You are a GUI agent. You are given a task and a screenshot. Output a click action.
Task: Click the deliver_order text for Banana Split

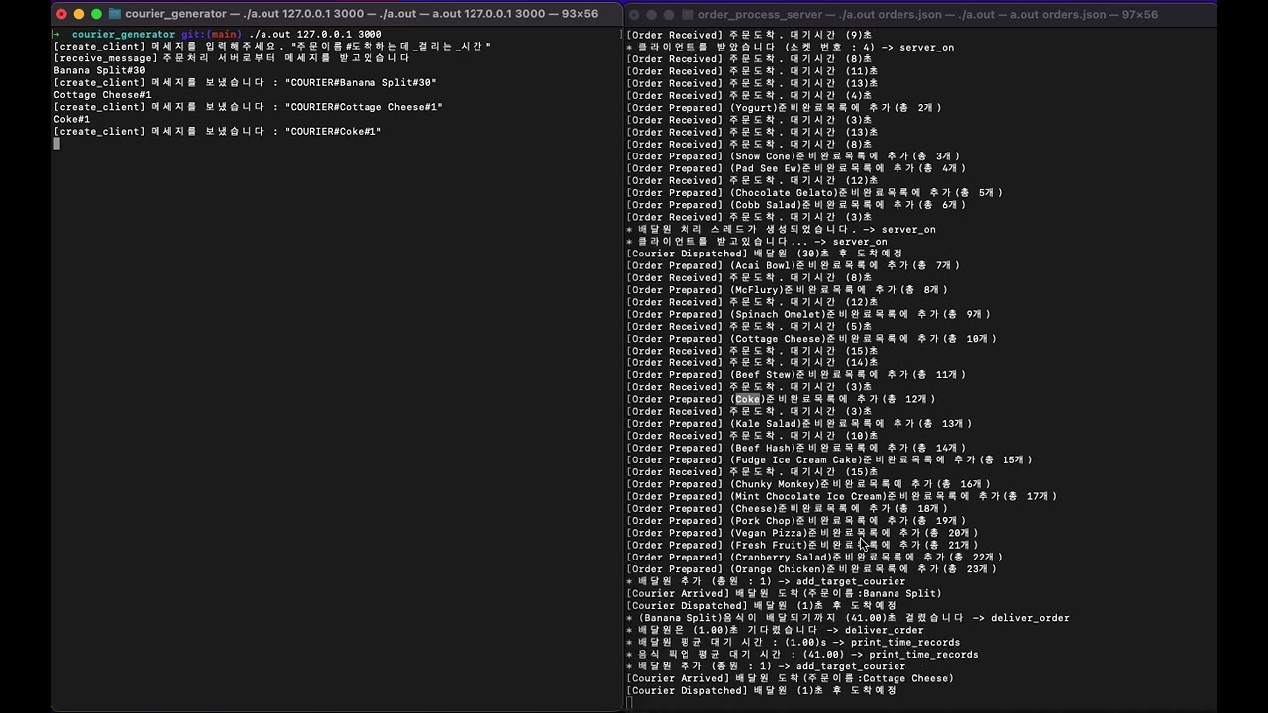pyautogui.click(x=1029, y=618)
